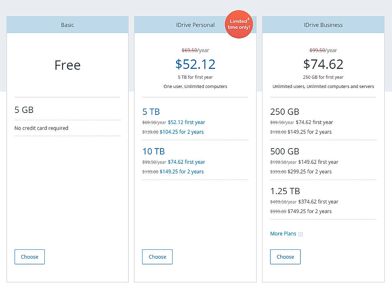
Task: Select the 5 TB personal storage option
Action: click(x=151, y=111)
